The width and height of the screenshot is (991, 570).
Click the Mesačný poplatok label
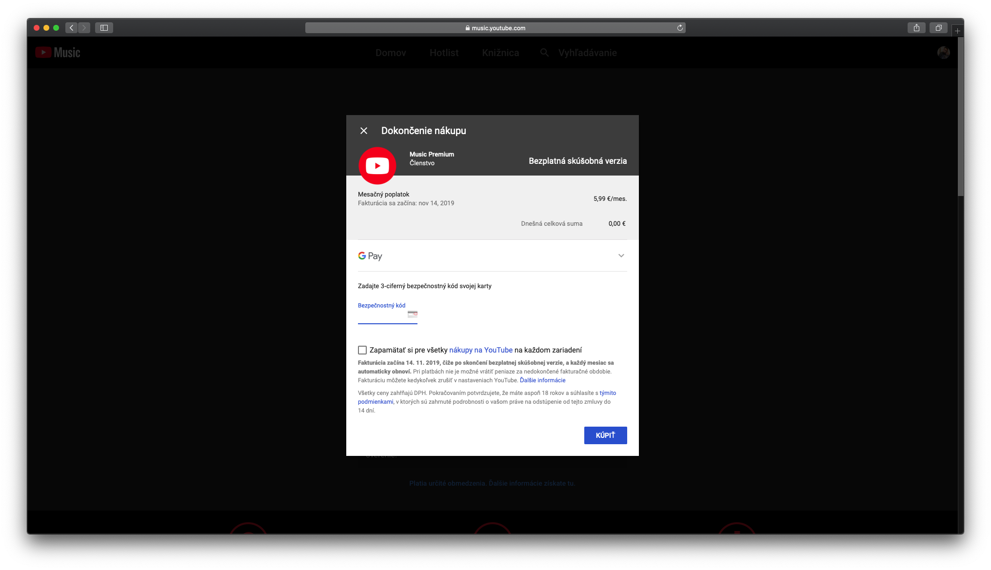coord(383,195)
